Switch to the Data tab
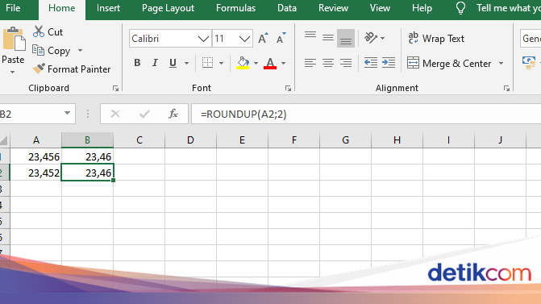 pyautogui.click(x=287, y=8)
